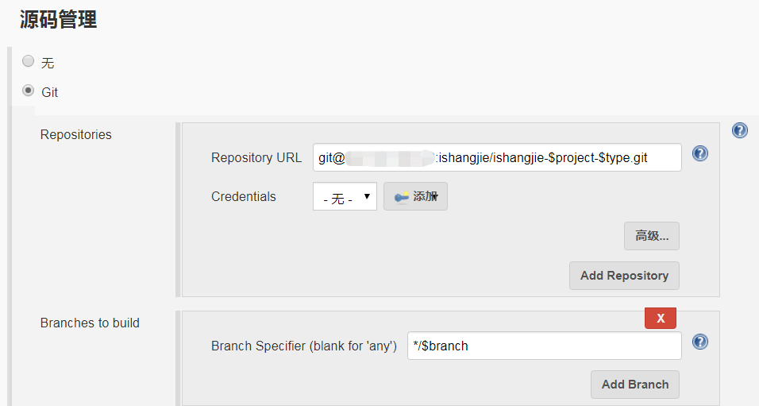759x406 pixels.
Task: Delete branch with red X button
Action: (x=661, y=319)
